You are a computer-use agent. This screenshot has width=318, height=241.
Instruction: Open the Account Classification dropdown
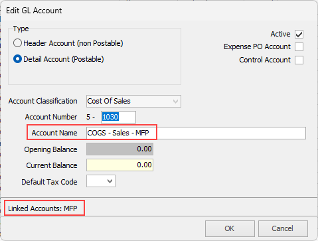133,101
